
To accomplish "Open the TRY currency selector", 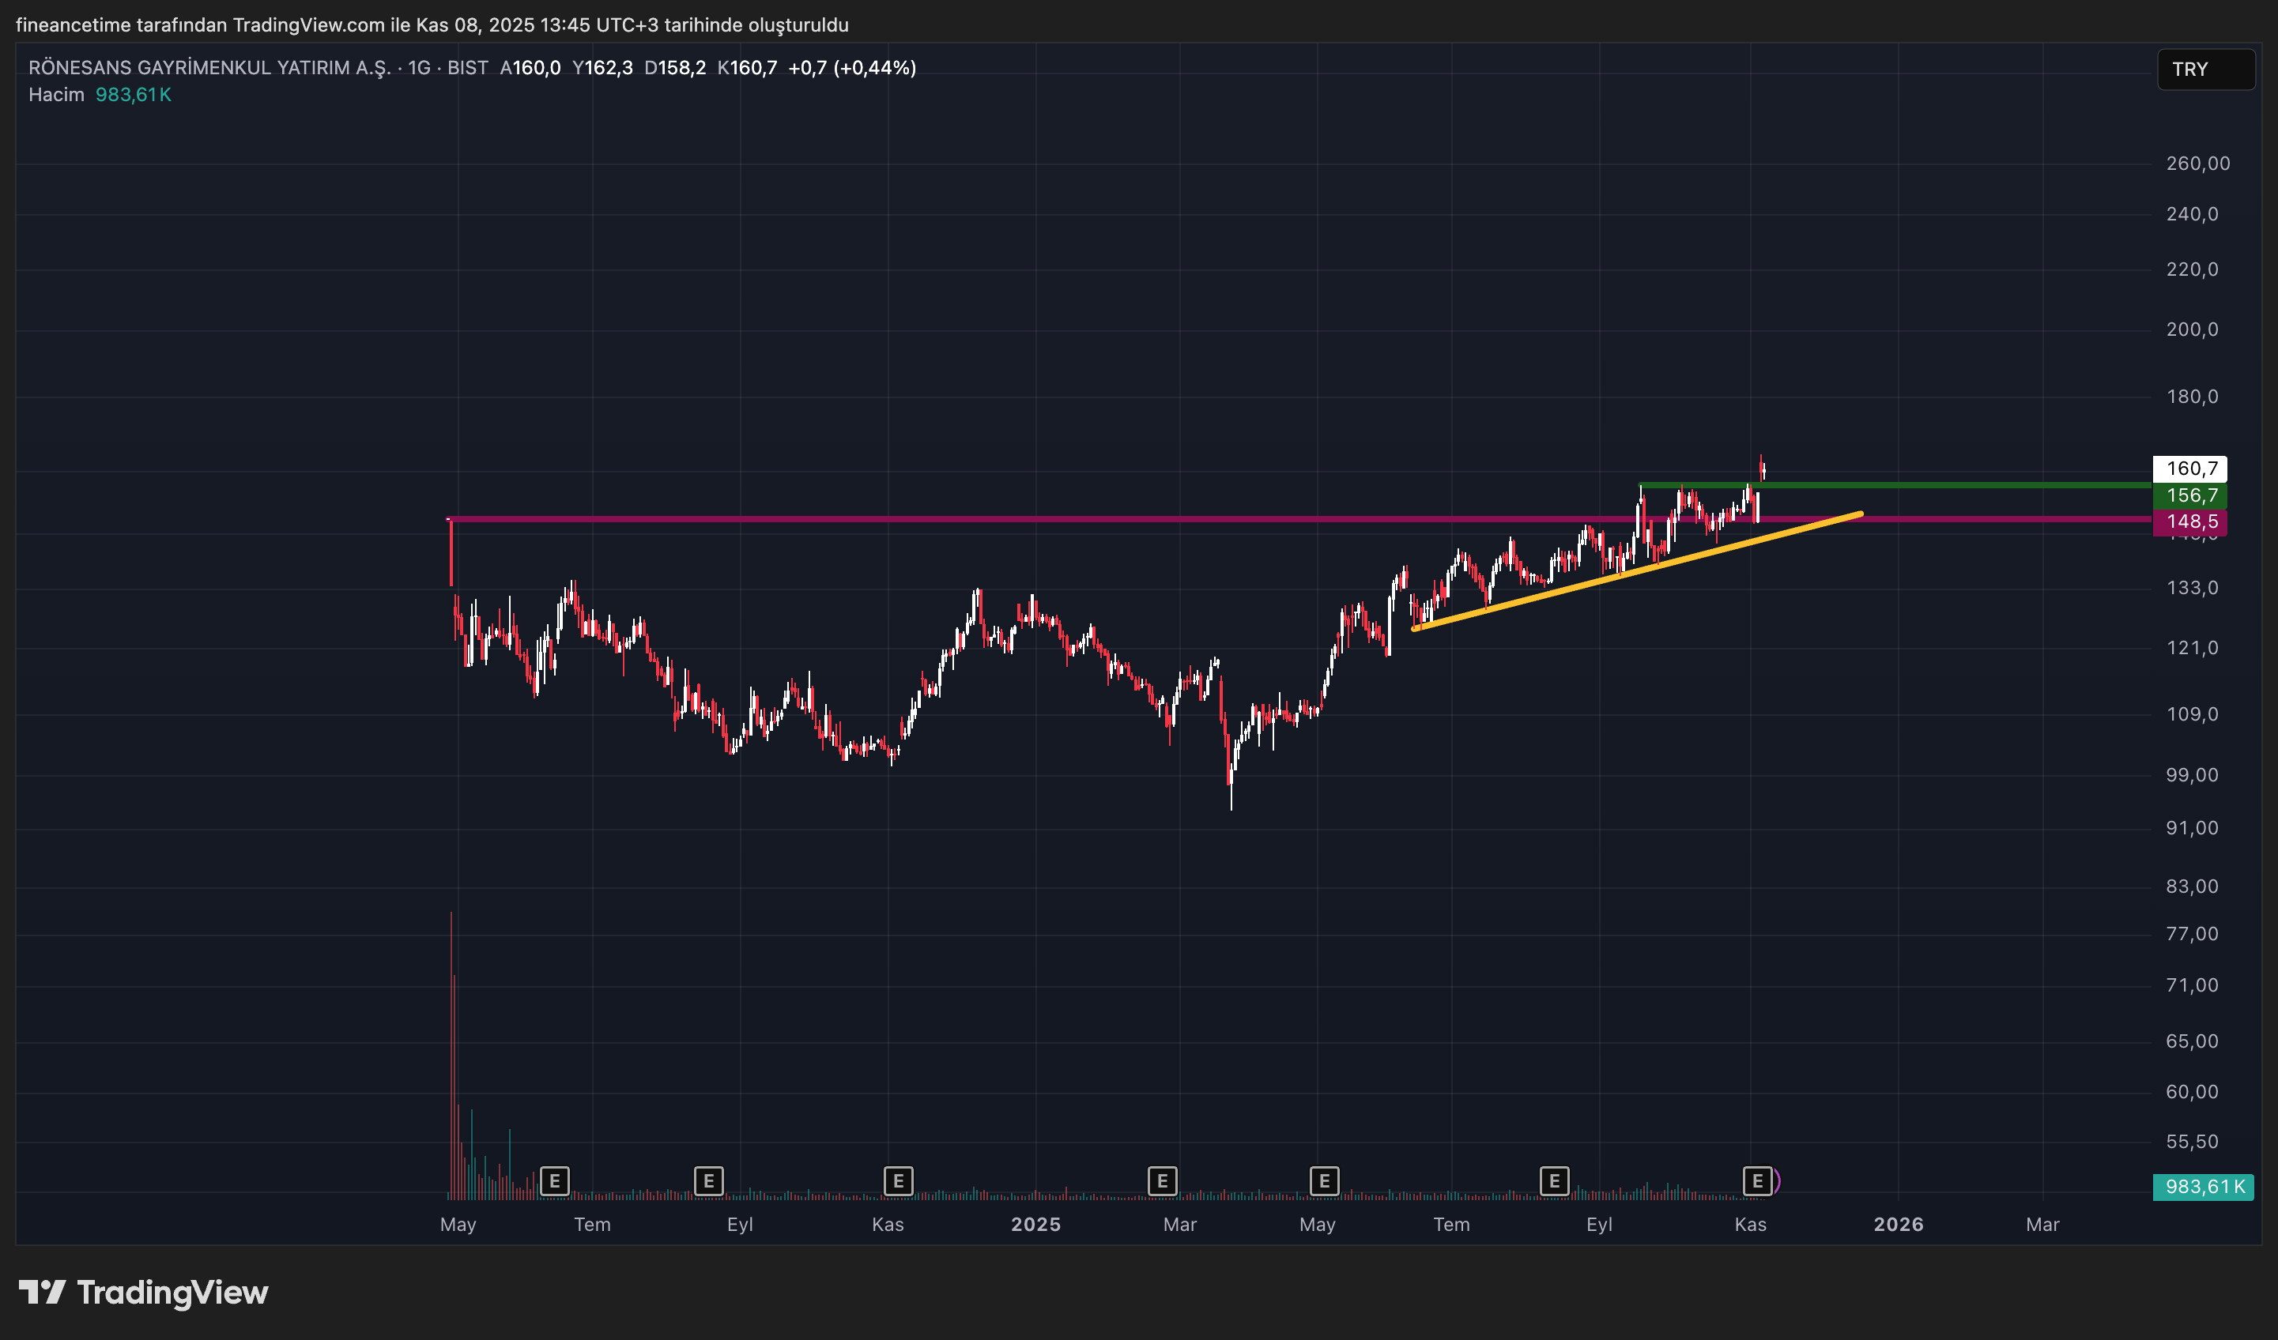I will 2204,70.
